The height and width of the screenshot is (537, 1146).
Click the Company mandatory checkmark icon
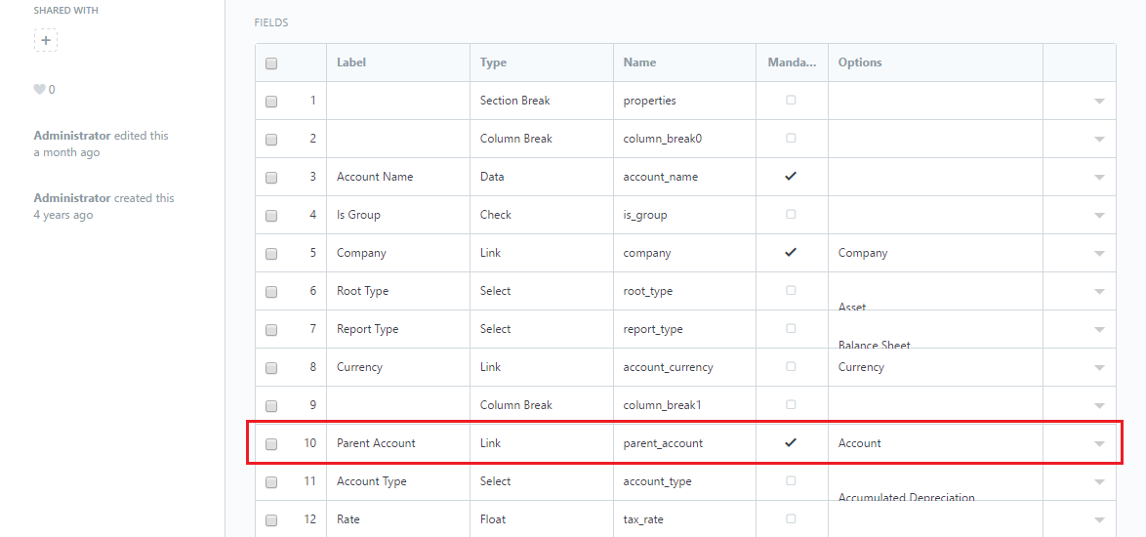(x=790, y=252)
